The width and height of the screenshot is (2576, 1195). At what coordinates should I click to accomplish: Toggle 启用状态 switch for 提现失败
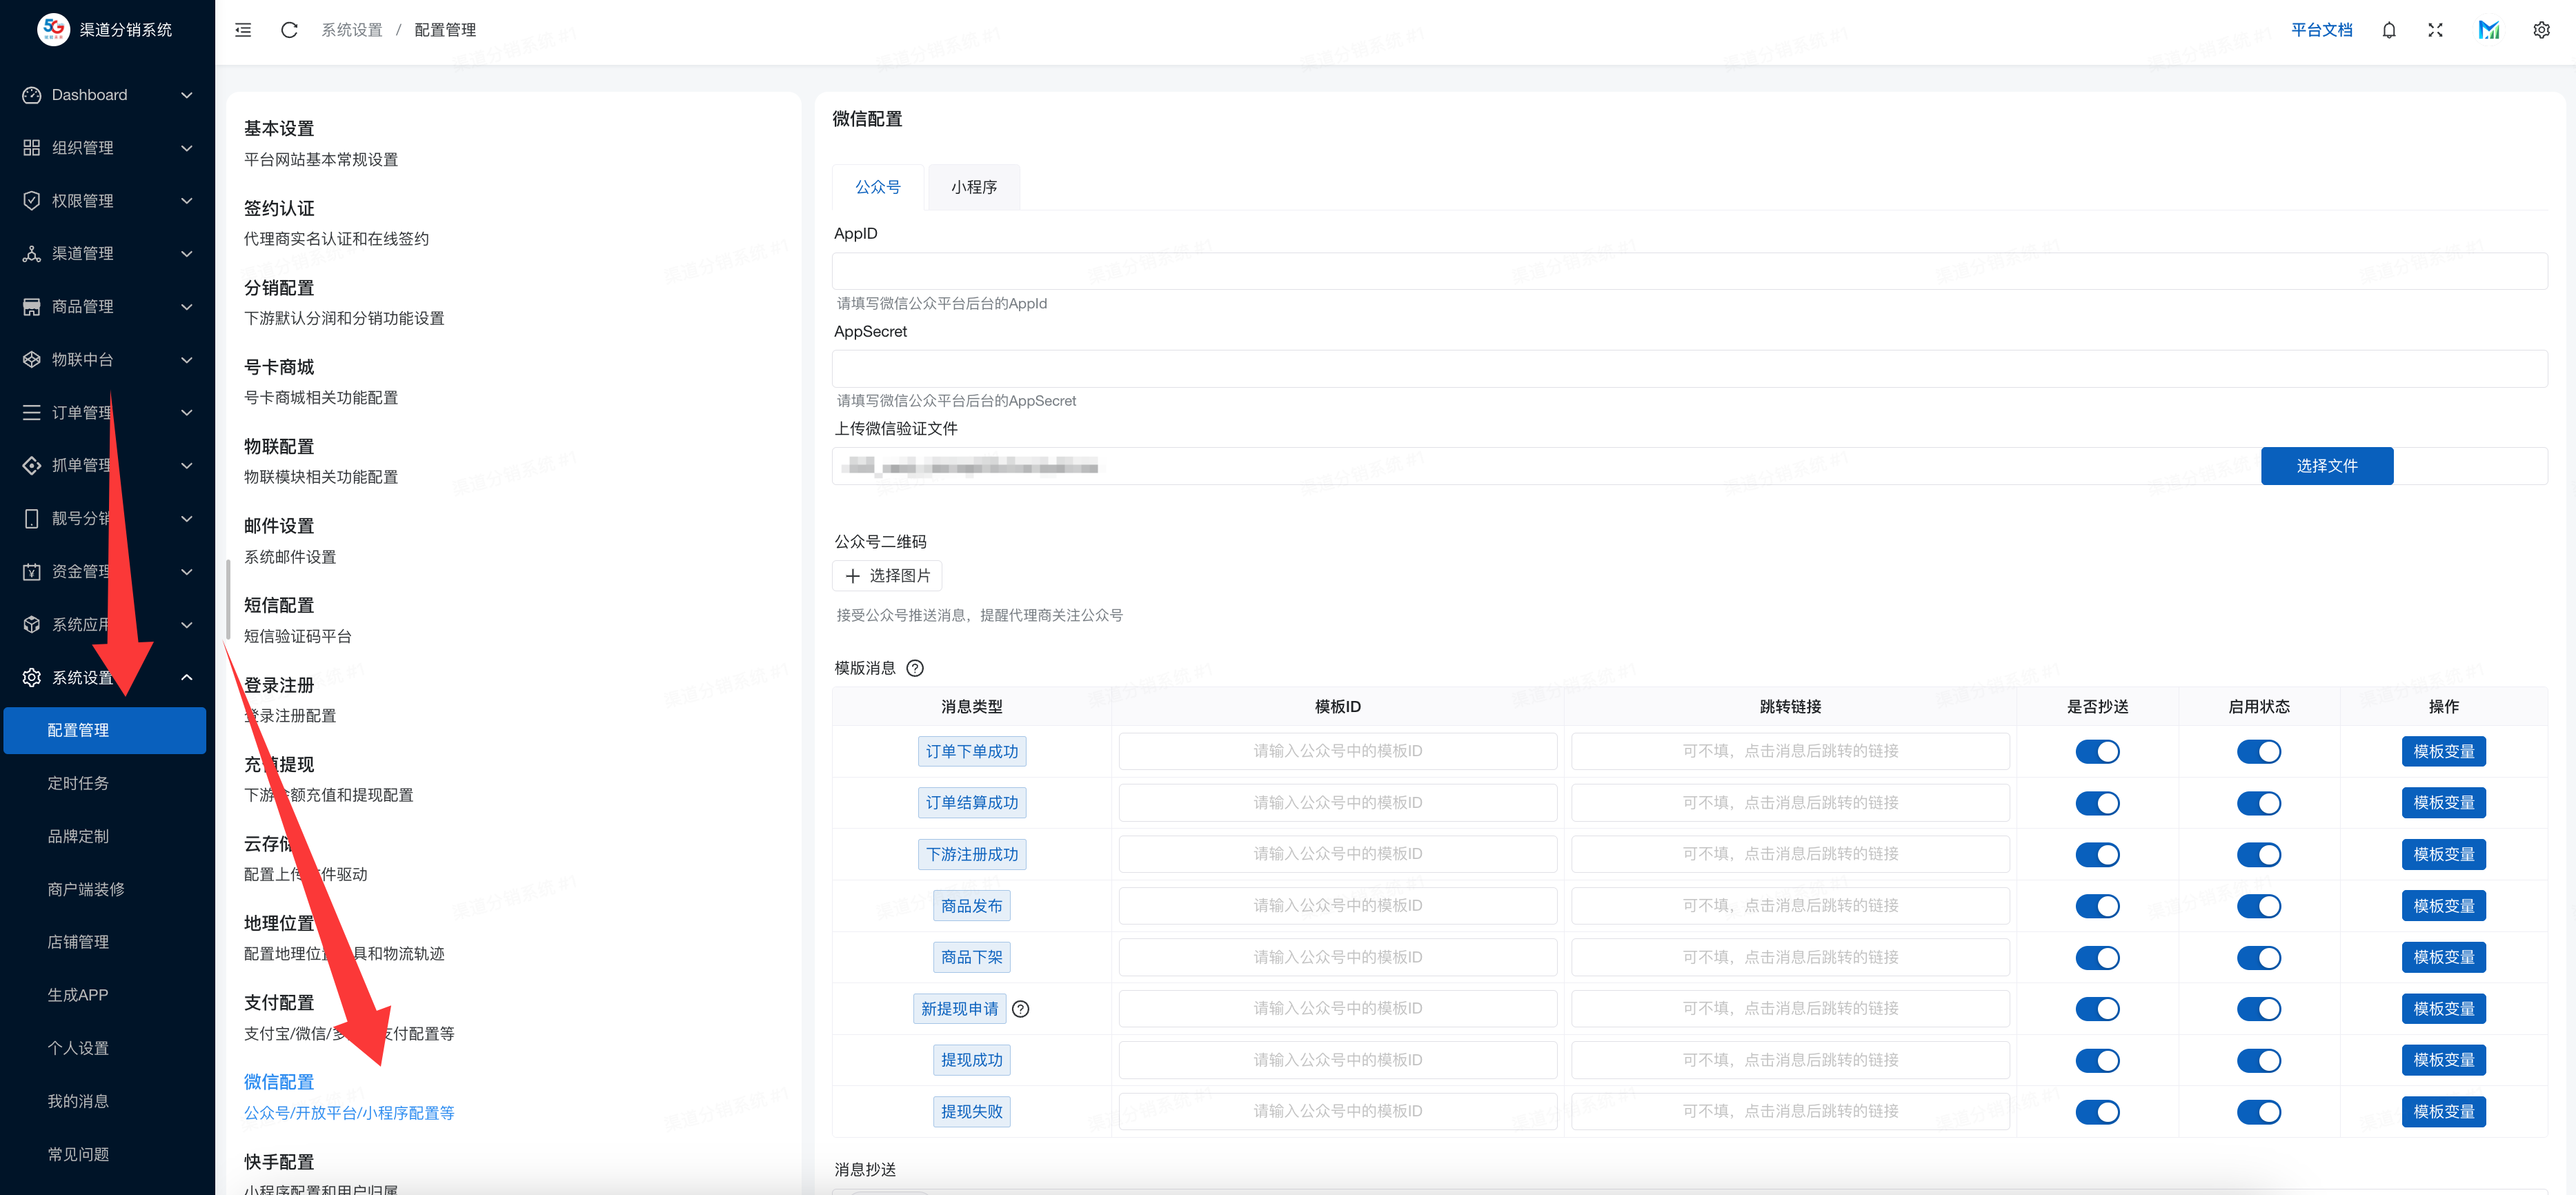2258,1112
